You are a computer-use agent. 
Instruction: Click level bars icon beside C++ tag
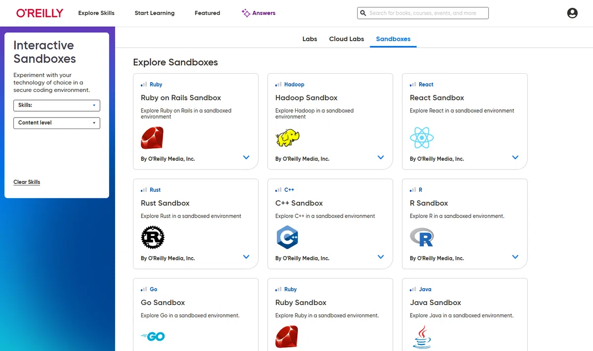278,190
